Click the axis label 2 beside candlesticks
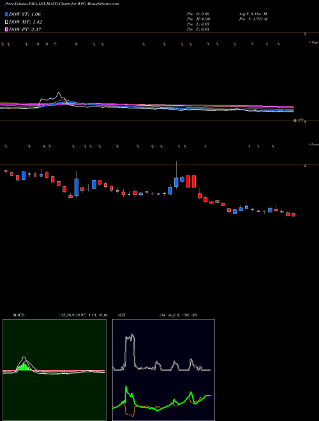 pyautogui.click(x=305, y=166)
